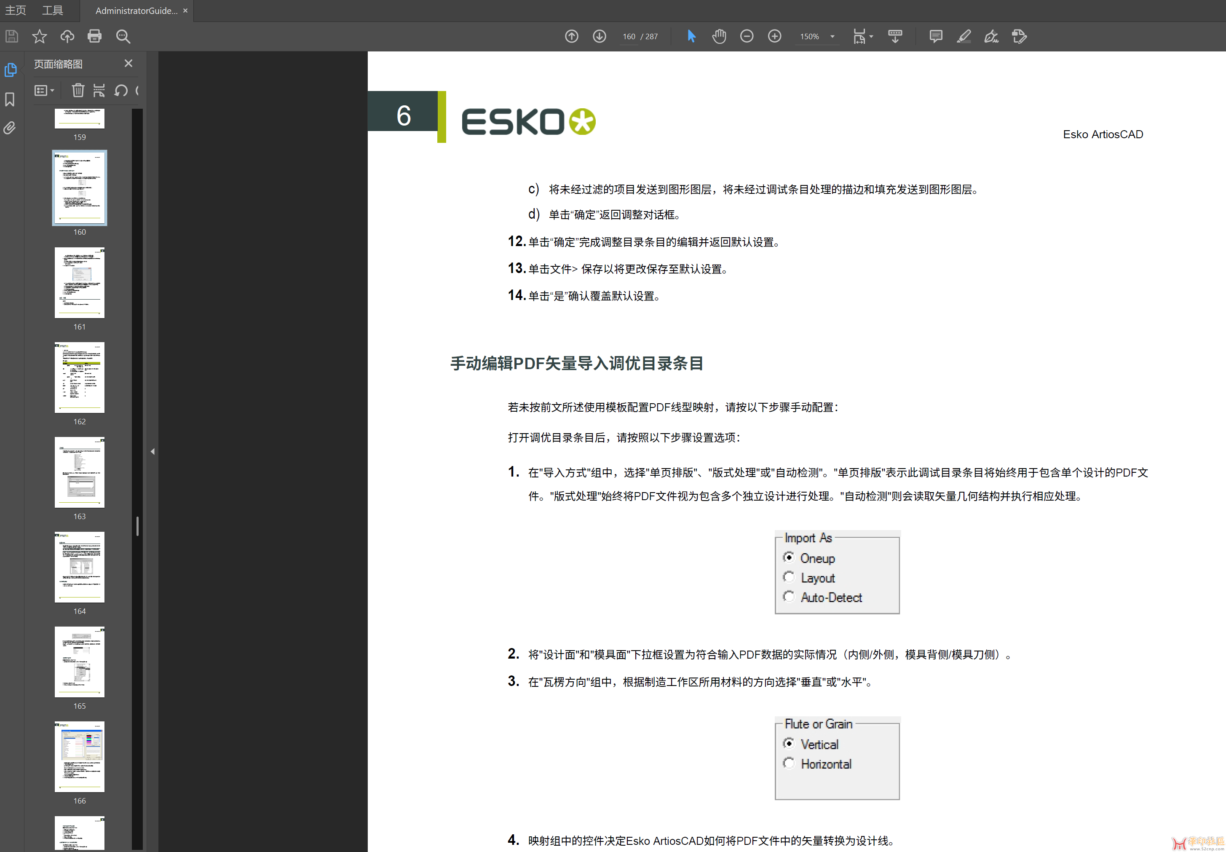Click the Auto-Detect radio button image
Screen dimensions: 1226x852
tap(788, 596)
